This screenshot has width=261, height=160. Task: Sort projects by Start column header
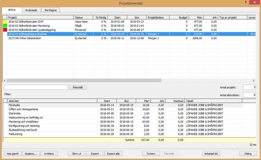pyautogui.click(x=117, y=18)
